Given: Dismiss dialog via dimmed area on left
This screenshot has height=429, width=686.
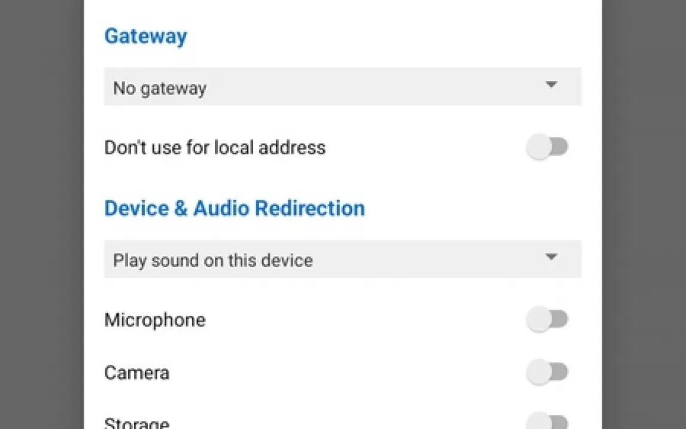Looking at the screenshot, I should click(x=41, y=214).
